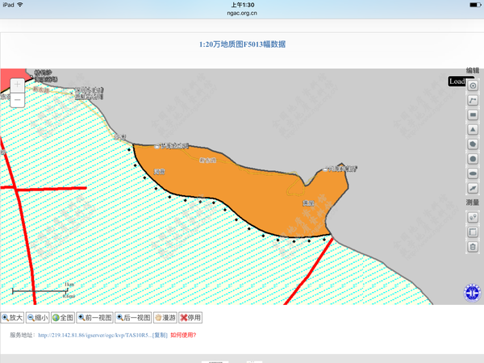Select the draw polyline tool

(x=473, y=100)
